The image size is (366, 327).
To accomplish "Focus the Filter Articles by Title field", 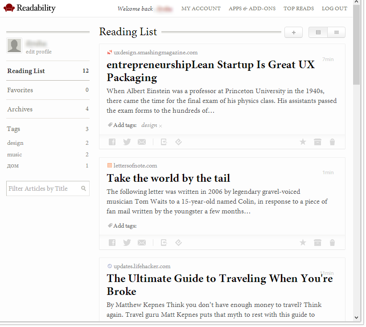I will [x=44, y=188].
